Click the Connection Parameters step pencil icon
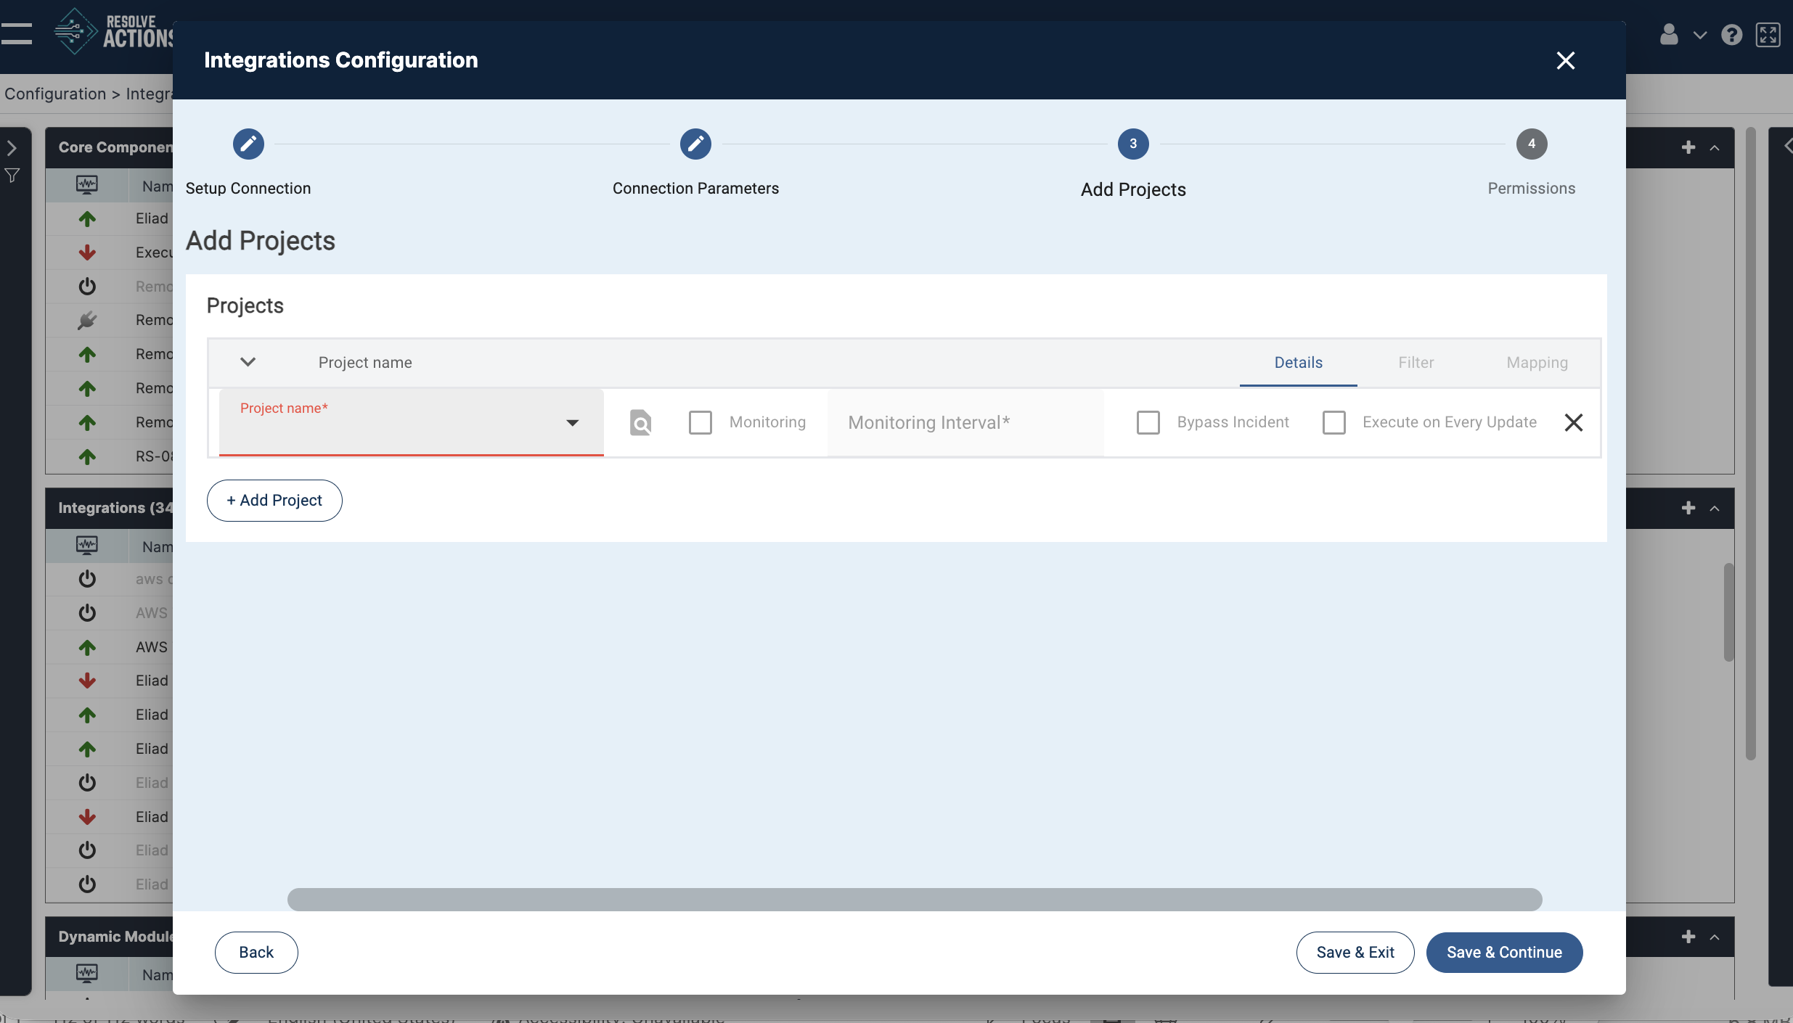 [x=695, y=144]
